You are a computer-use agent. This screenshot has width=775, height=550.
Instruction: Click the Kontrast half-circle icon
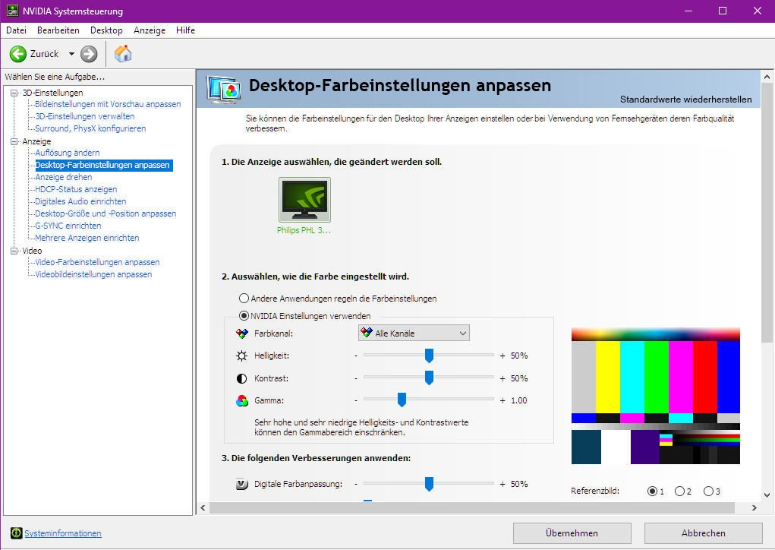[x=241, y=378]
